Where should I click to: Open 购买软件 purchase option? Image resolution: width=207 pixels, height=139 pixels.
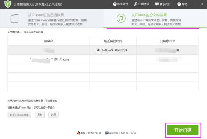pyautogui.click(x=121, y=4)
